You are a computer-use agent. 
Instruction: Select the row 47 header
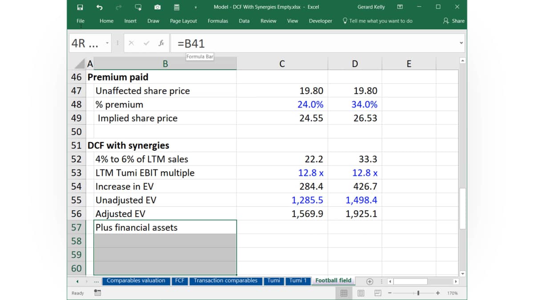pyautogui.click(x=76, y=91)
